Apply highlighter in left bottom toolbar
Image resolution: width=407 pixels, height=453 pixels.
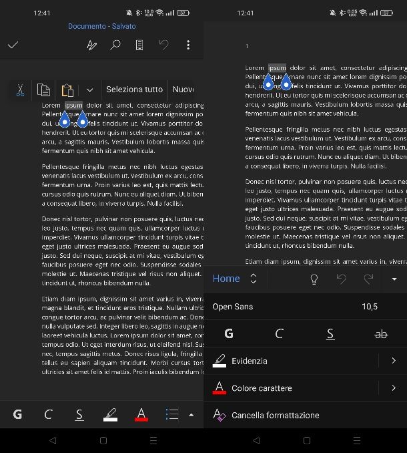point(110,414)
